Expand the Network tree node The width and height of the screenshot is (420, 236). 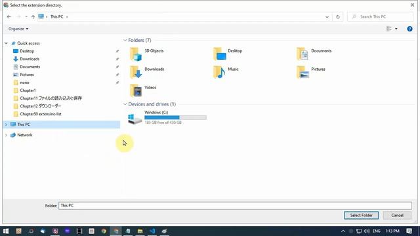pyautogui.click(x=6, y=135)
